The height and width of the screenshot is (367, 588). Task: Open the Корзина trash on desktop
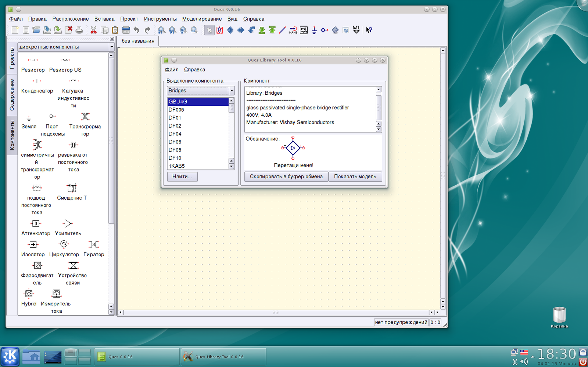(559, 317)
